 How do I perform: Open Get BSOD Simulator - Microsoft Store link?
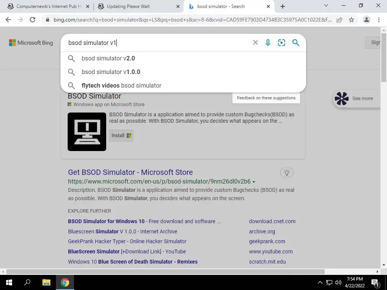(x=130, y=172)
